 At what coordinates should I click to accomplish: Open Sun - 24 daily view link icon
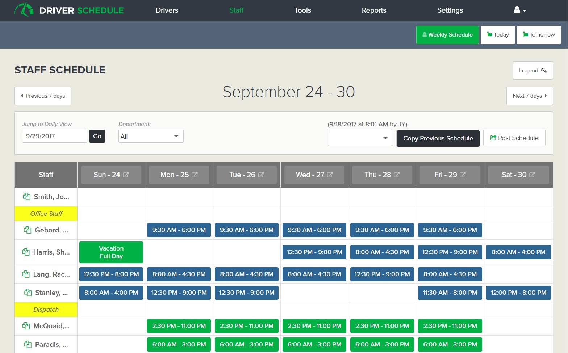click(x=126, y=175)
